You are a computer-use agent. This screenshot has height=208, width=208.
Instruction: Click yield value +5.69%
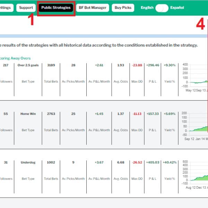(x=170, y=114)
